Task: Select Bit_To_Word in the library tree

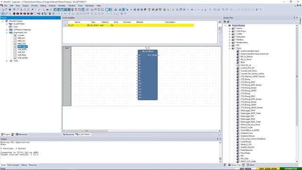Action: click(246, 59)
